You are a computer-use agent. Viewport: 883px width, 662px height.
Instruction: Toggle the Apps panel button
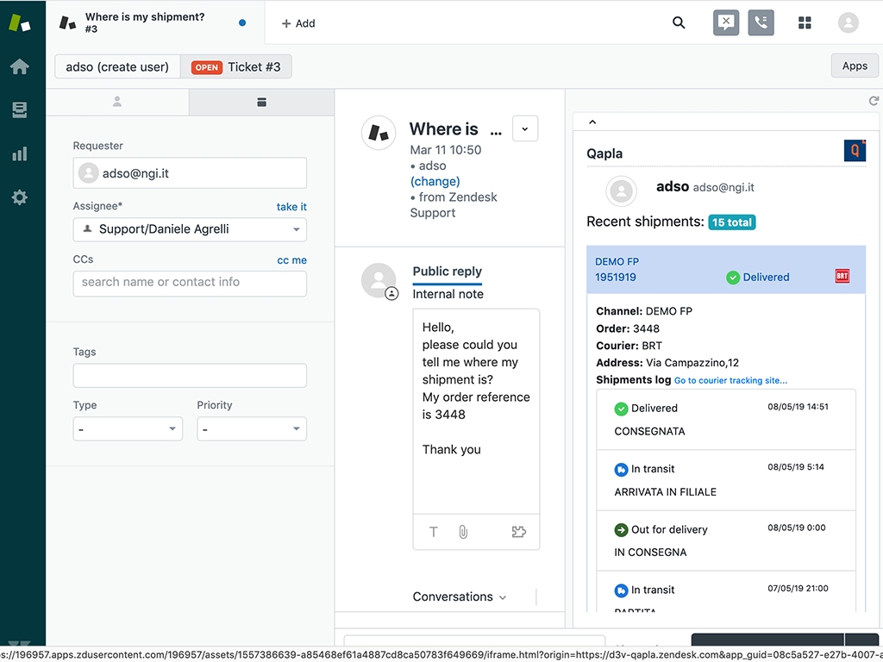click(x=854, y=66)
